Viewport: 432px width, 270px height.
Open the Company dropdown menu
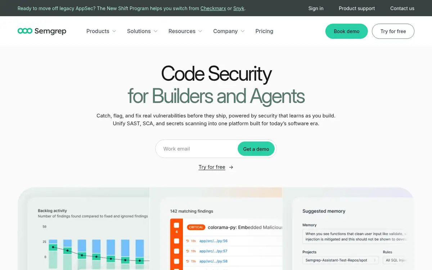point(229,31)
